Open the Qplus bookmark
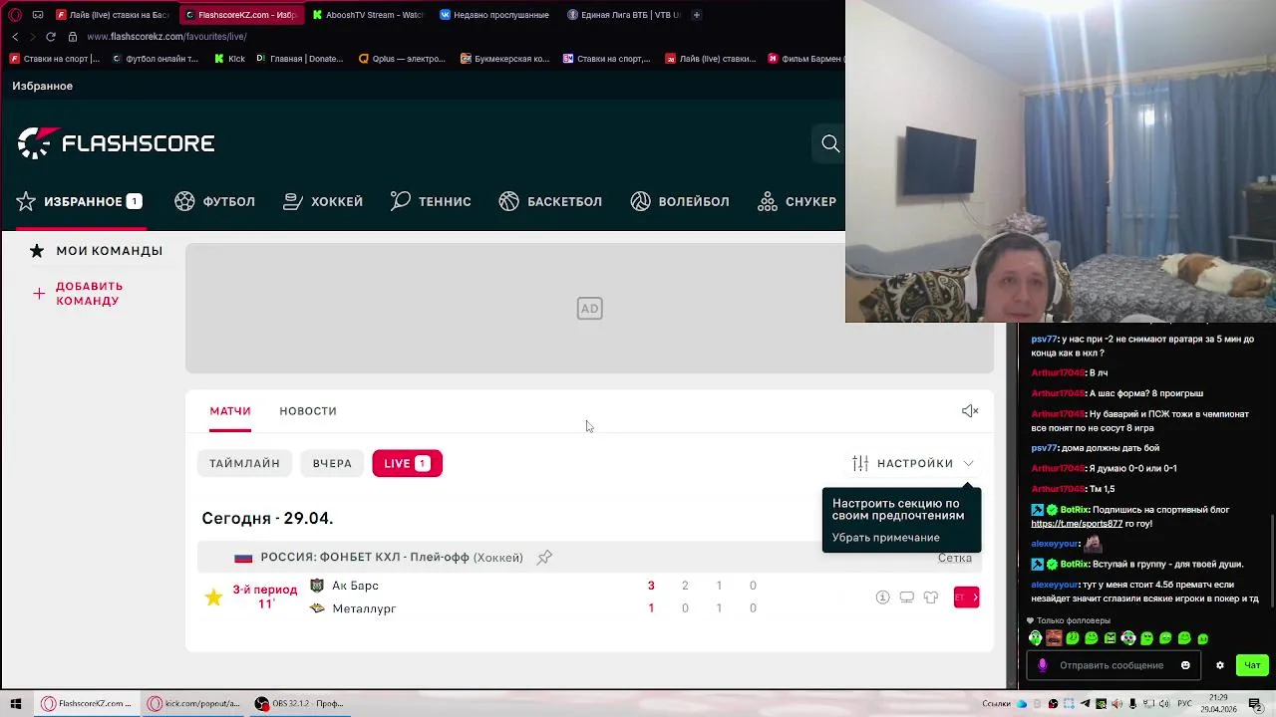 click(402, 59)
